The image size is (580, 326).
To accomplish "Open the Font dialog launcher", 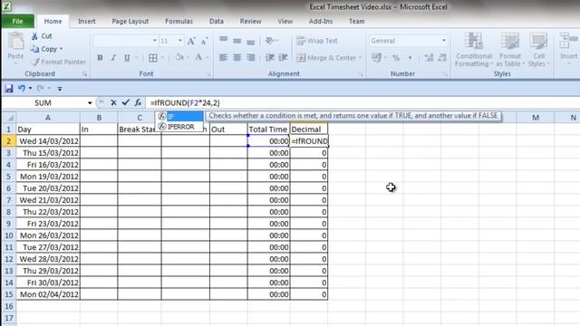I will (x=208, y=74).
